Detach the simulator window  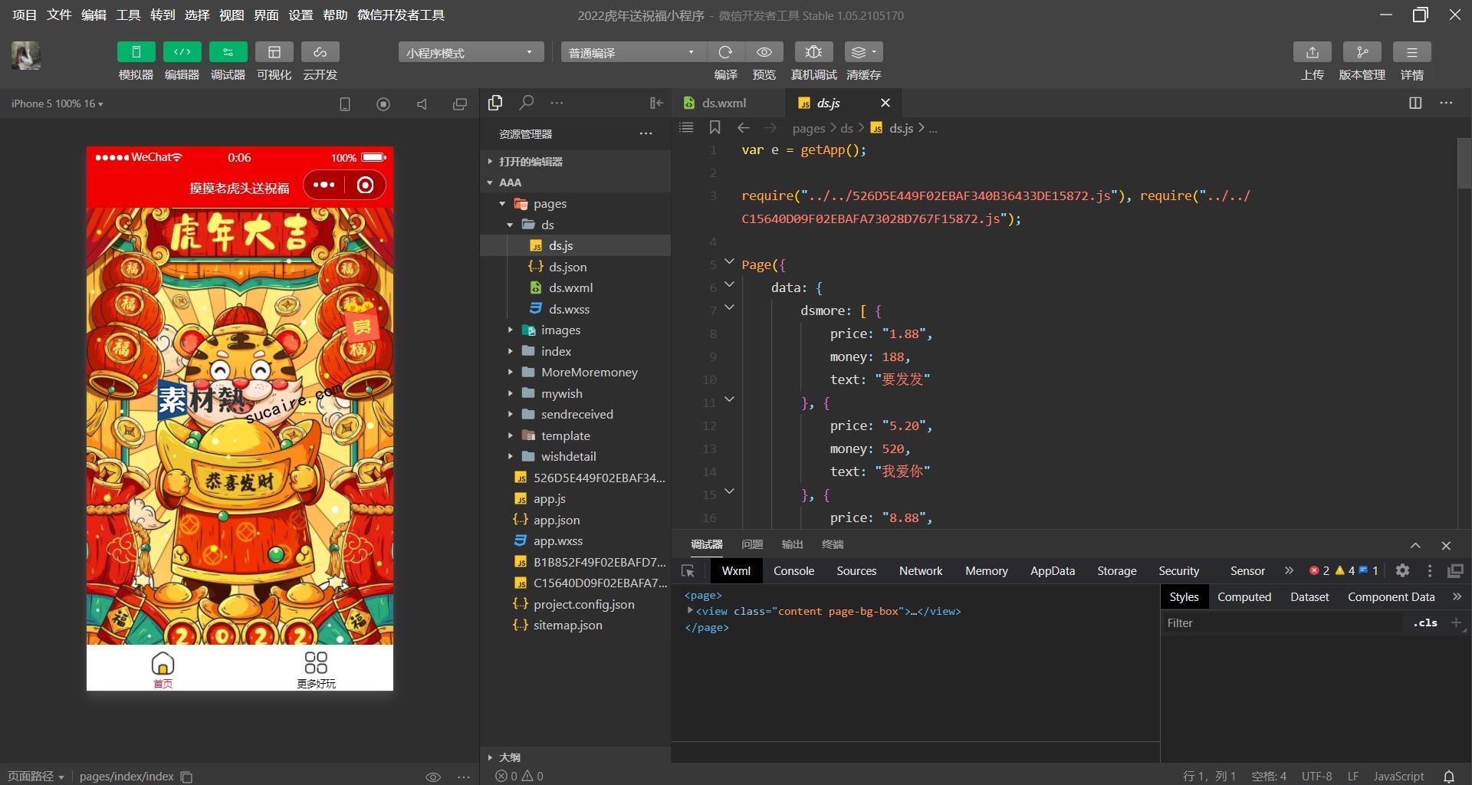460,103
